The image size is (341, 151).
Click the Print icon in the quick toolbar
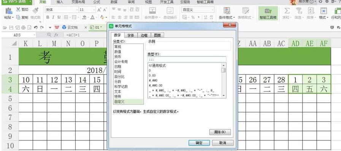[23, 27]
